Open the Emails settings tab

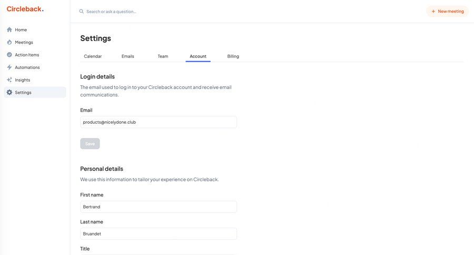128,56
